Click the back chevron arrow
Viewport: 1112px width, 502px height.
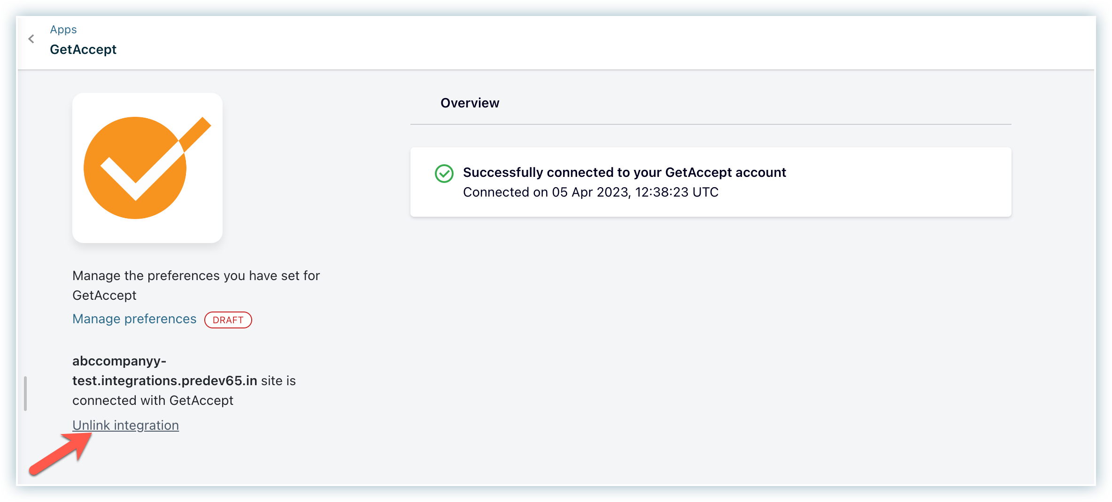(31, 39)
